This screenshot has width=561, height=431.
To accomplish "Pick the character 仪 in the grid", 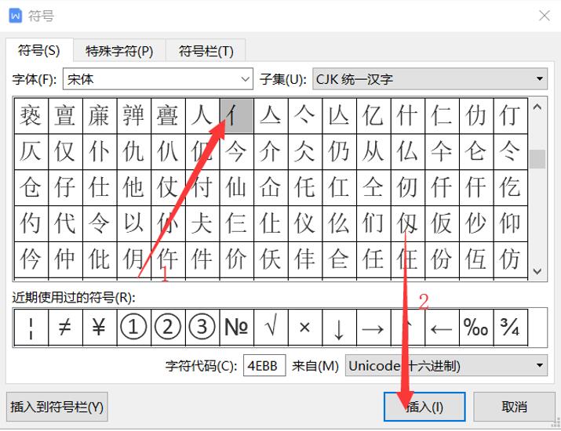I will point(305,223).
